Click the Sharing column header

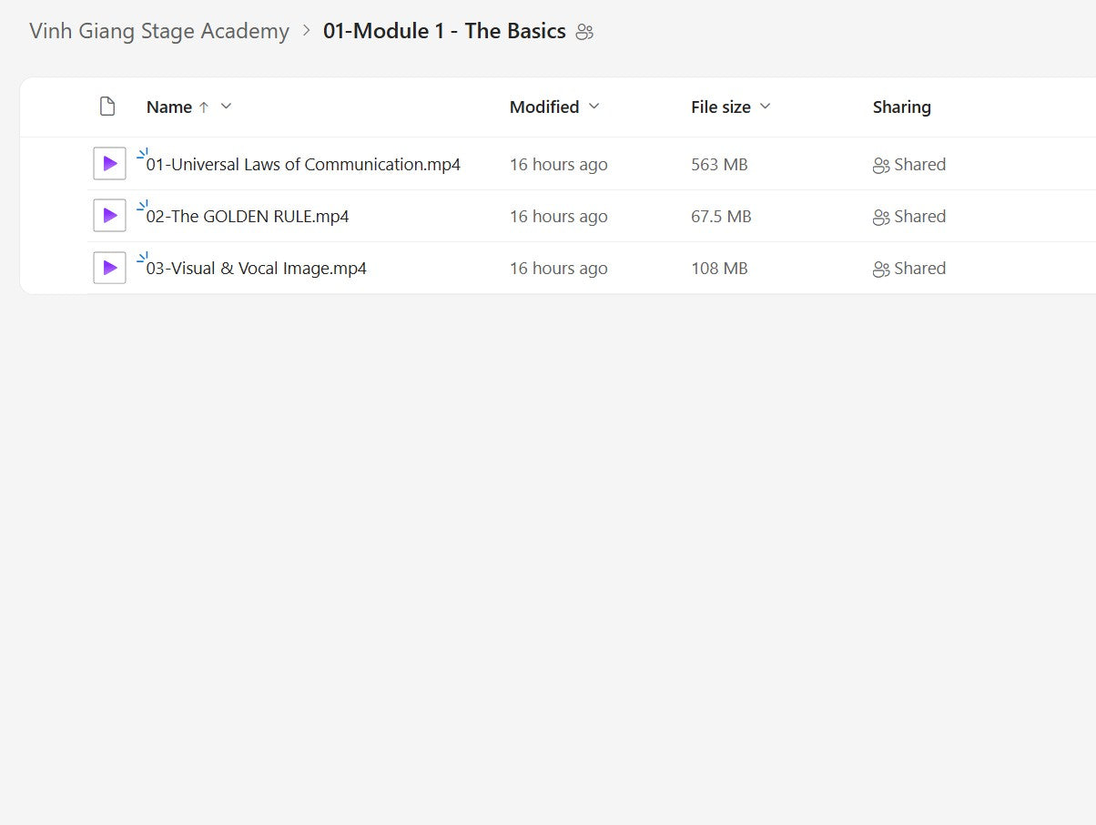click(901, 107)
